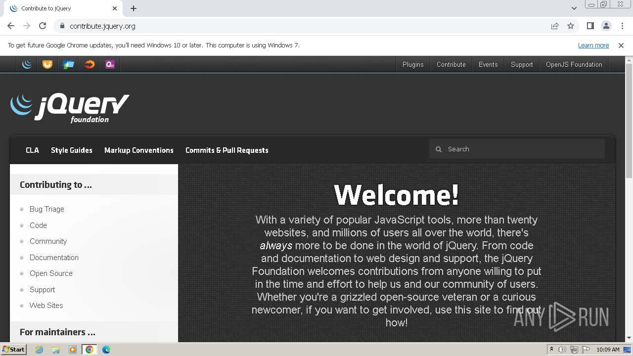Screen dimensions: 633x356
Task: View site information lock icon
Action: [x=62, y=26]
